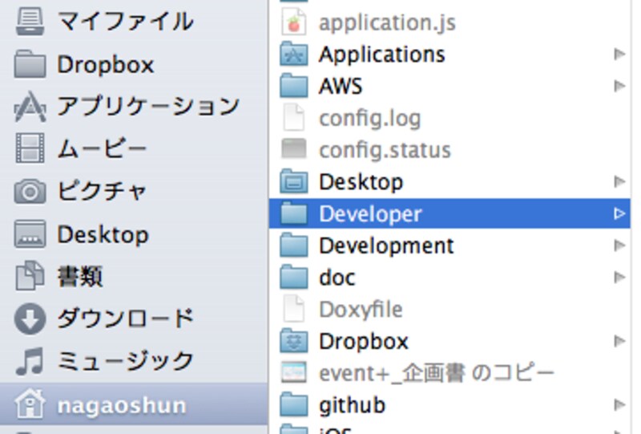Click the マイファイル sidebar icon
The width and height of the screenshot is (641, 434).
[30, 22]
